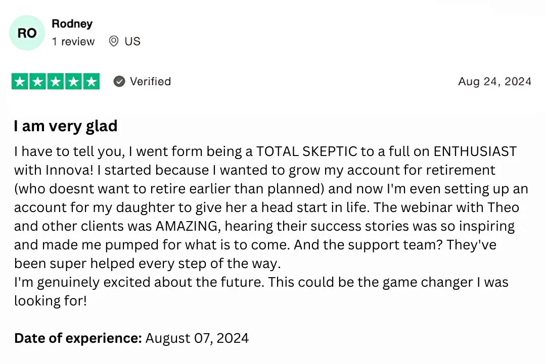Click the "1 review" count
The height and width of the screenshot is (364, 546).
point(73,41)
